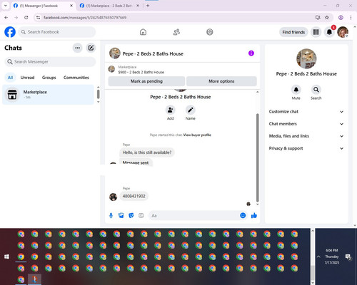Click message 'Hello, is this still available?'
The image size is (357, 285).
pyautogui.click(x=147, y=152)
